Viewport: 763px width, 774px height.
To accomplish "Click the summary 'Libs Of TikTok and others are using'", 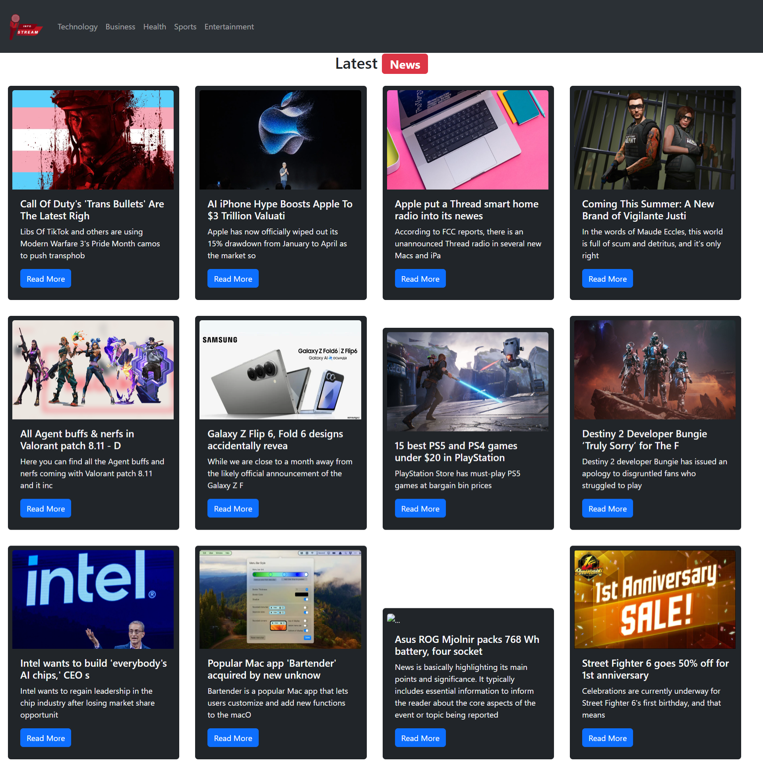I will 90,244.
